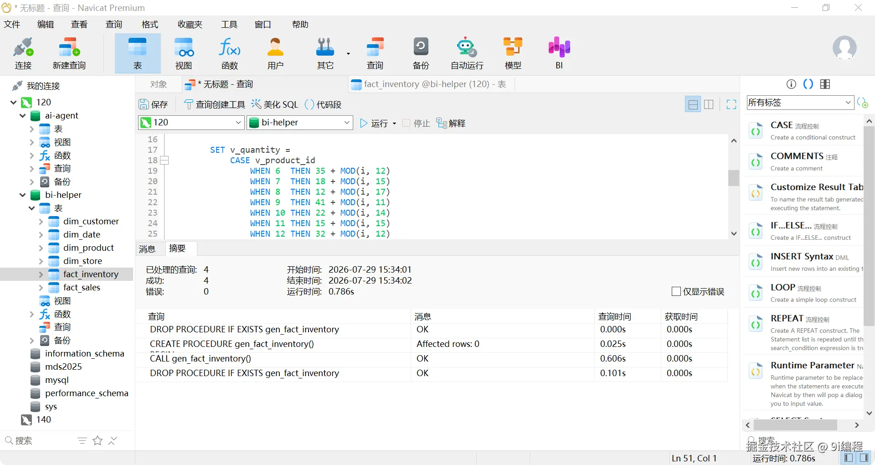The width and height of the screenshot is (875, 465).
Task: Click the 保存 button
Action: (154, 104)
